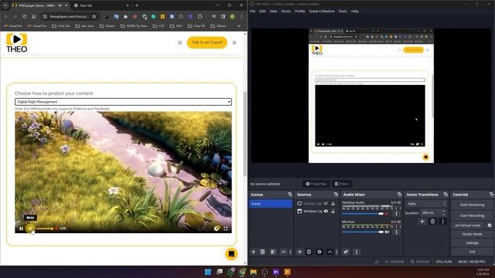Click Start Recording in OBS
Screen dimensions: 495x278
pos(472,215)
